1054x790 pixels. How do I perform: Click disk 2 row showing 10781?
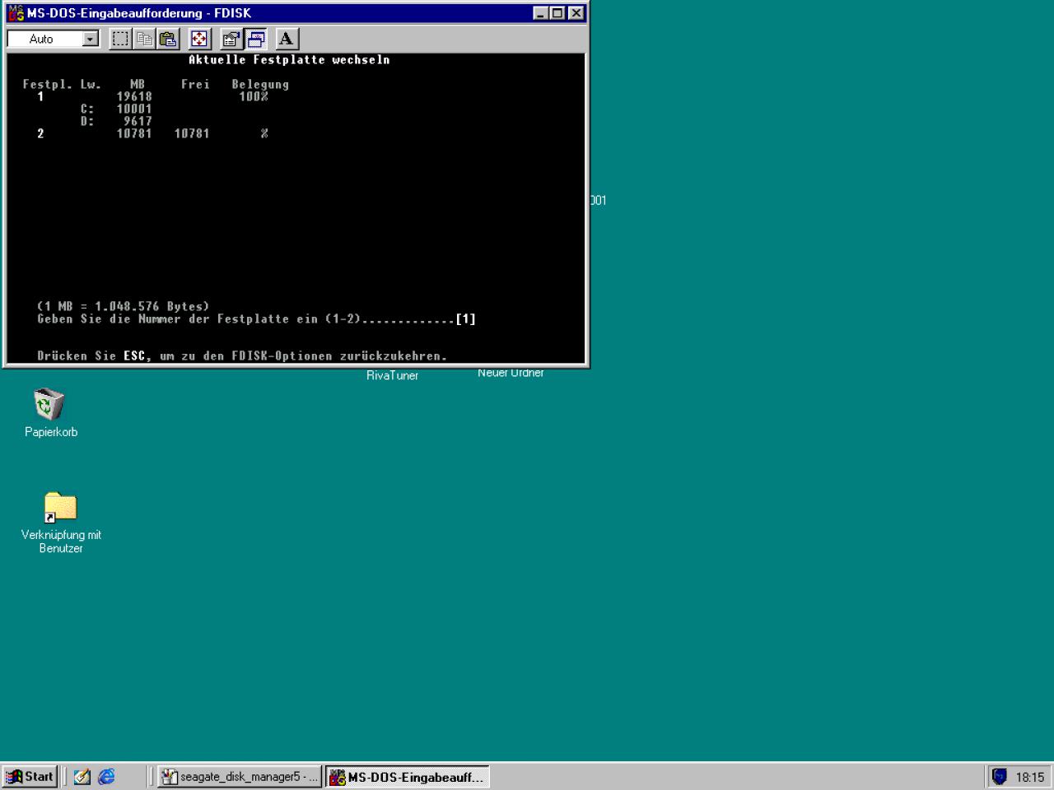point(152,133)
